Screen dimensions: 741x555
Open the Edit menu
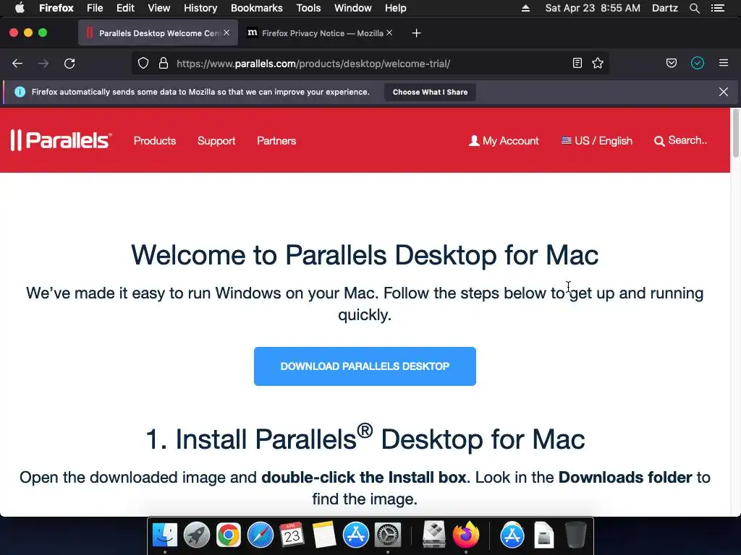pyautogui.click(x=125, y=8)
